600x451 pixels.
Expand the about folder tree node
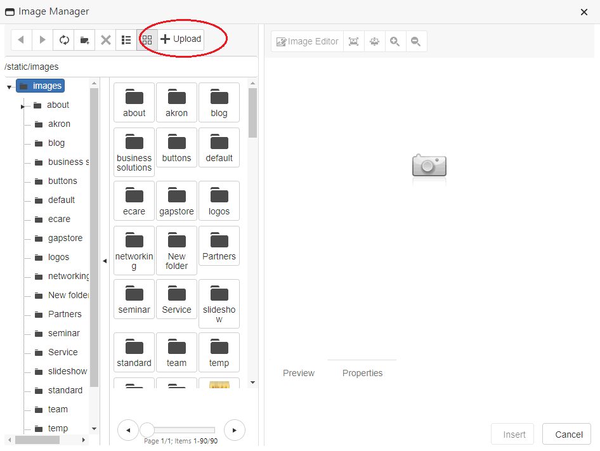(22, 107)
